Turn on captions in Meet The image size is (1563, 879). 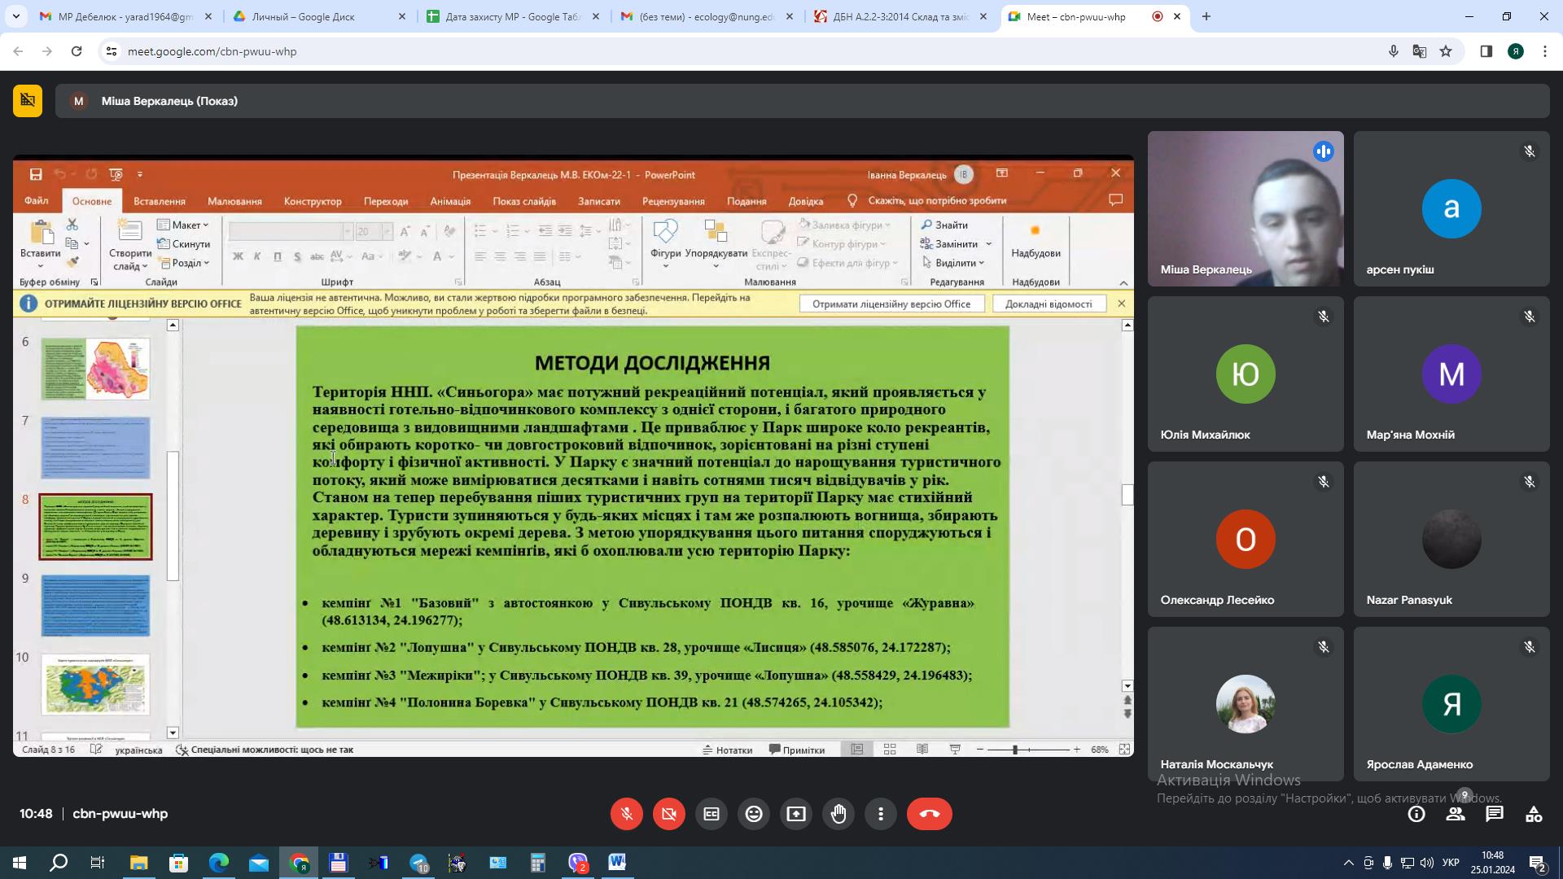(711, 814)
